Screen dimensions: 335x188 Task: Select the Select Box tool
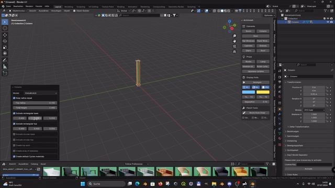coord(5,22)
